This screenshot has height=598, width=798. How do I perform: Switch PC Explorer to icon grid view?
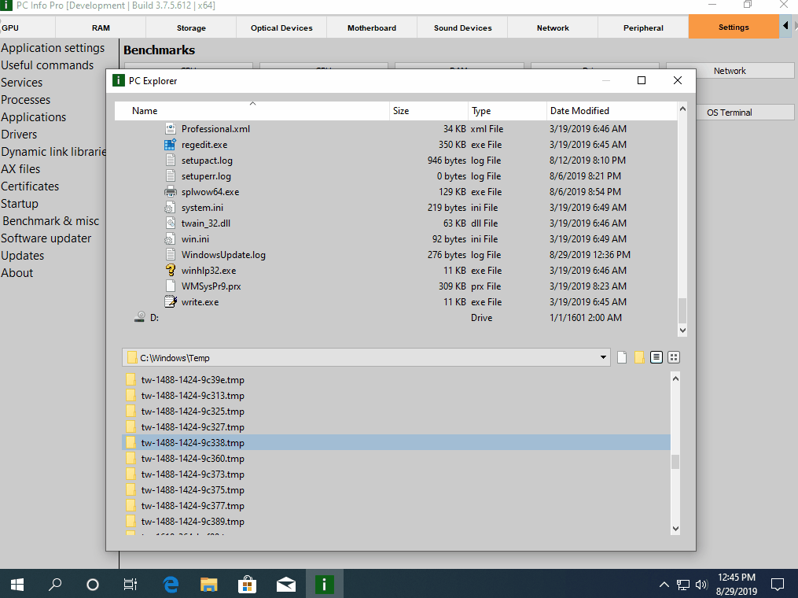[674, 357]
